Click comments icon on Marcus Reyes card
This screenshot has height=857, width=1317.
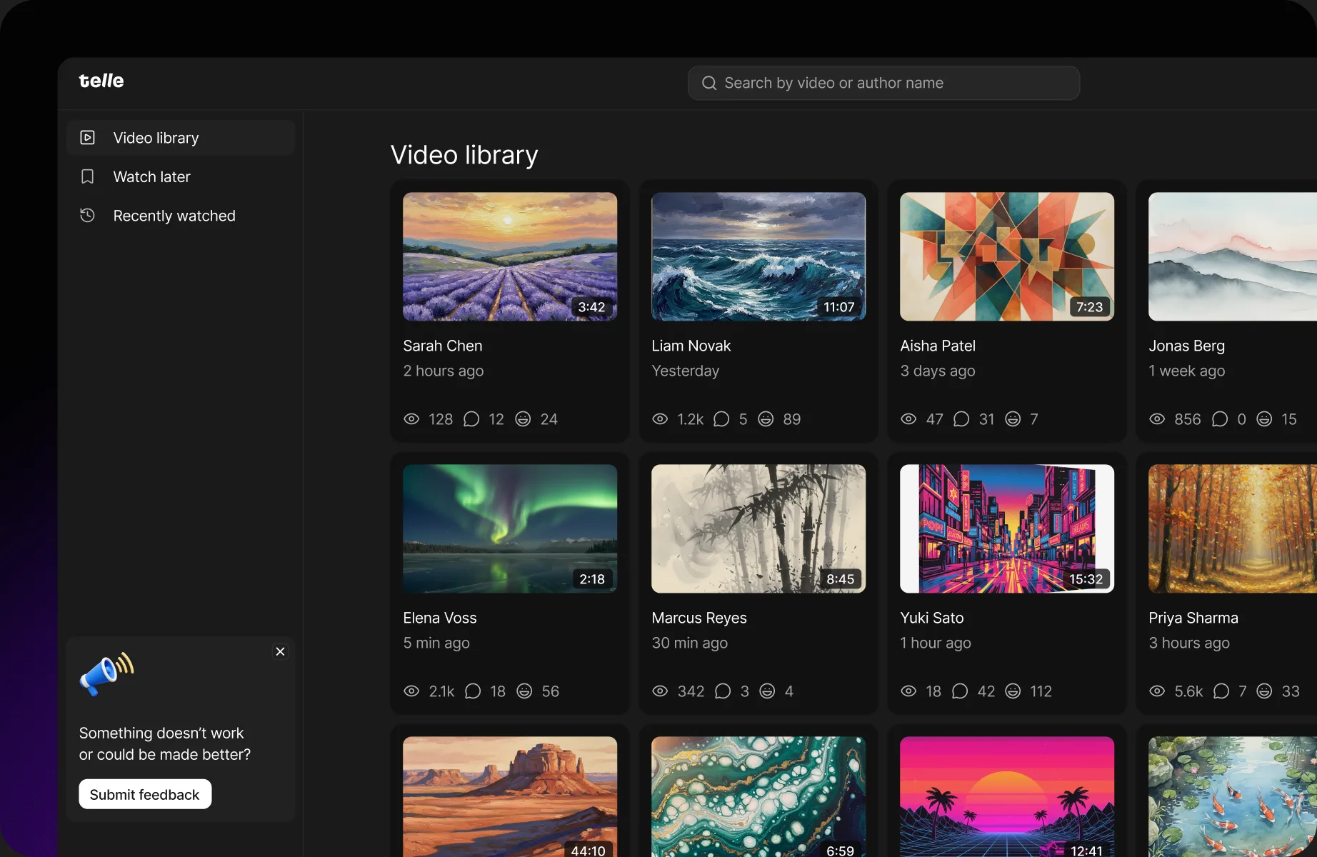click(723, 691)
